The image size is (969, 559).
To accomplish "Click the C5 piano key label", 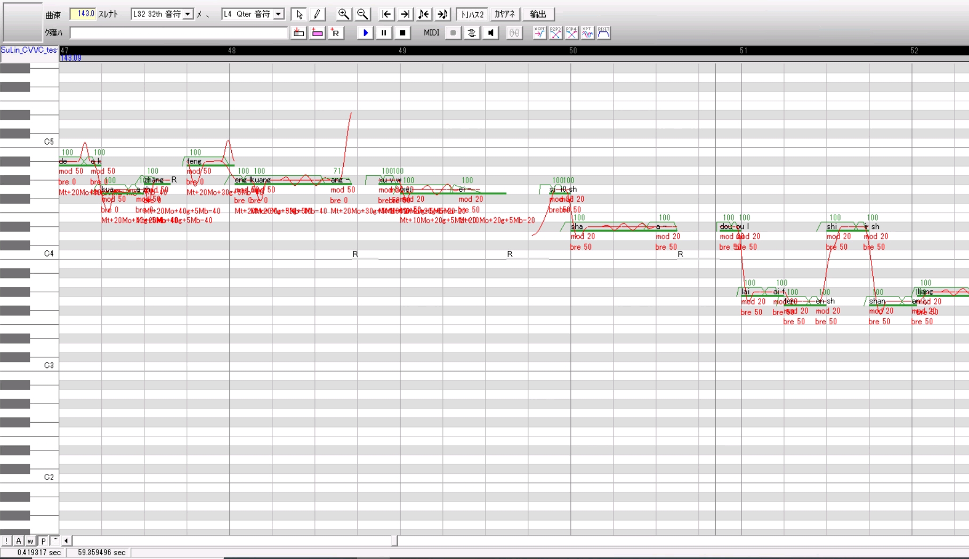I will point(49,142).
